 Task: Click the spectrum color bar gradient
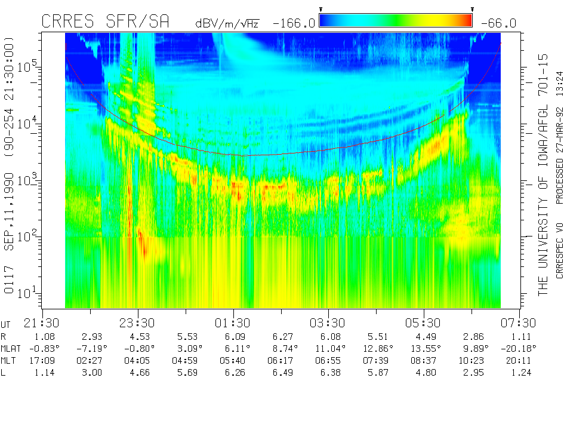point(396,21)
